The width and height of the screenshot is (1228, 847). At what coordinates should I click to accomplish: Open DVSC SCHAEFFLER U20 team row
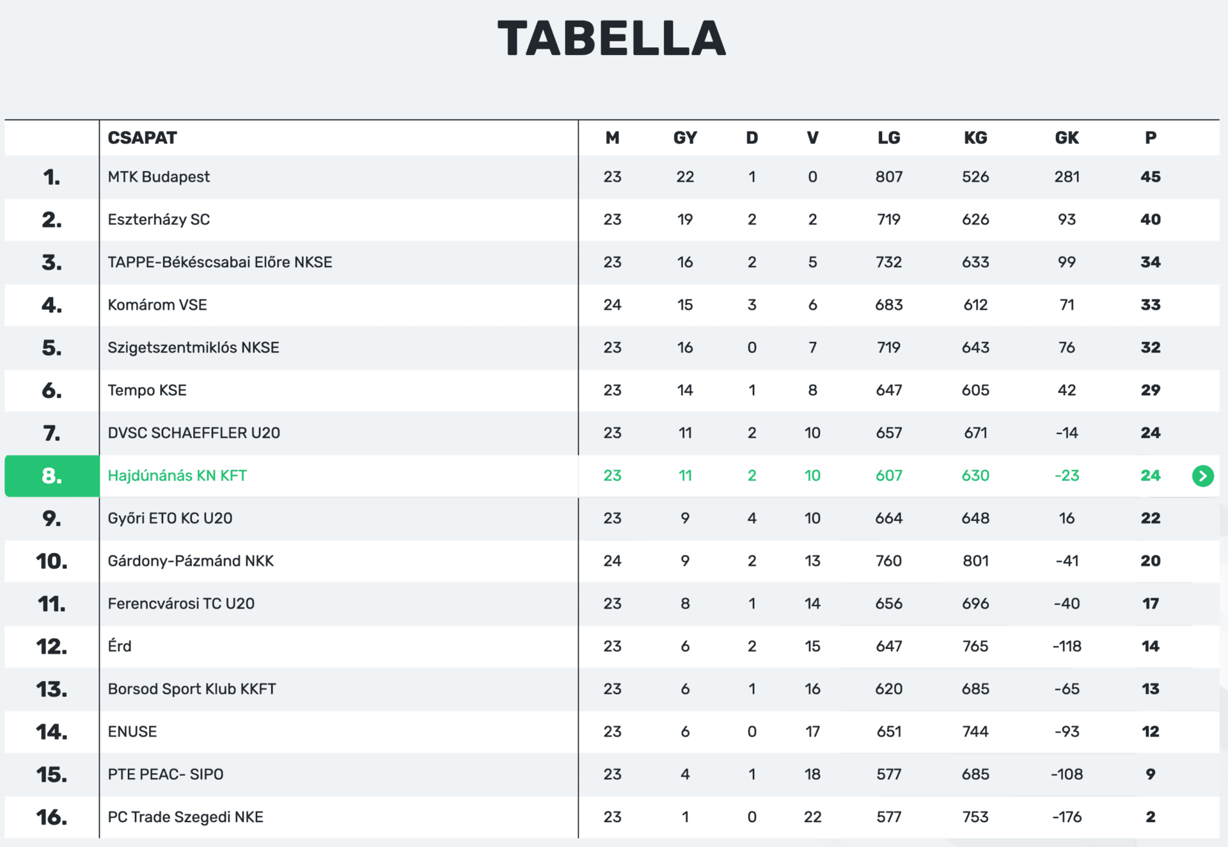pos(194,433)
